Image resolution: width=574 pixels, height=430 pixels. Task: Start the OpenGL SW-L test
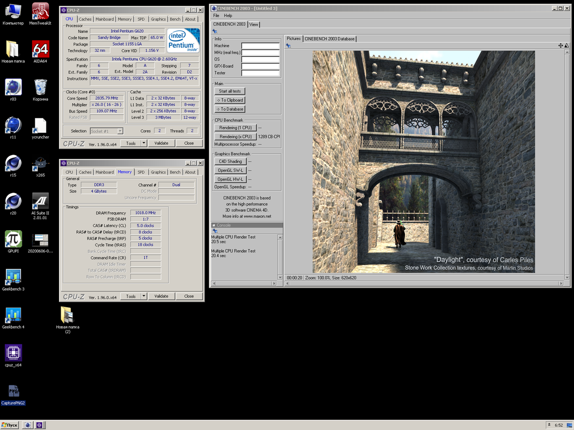[230, 170]
